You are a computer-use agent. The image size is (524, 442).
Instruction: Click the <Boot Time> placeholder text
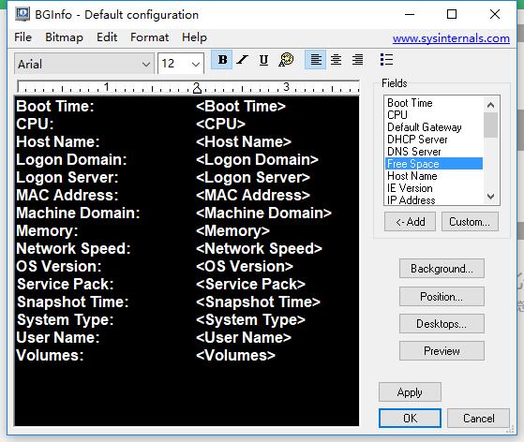(241, 106)
